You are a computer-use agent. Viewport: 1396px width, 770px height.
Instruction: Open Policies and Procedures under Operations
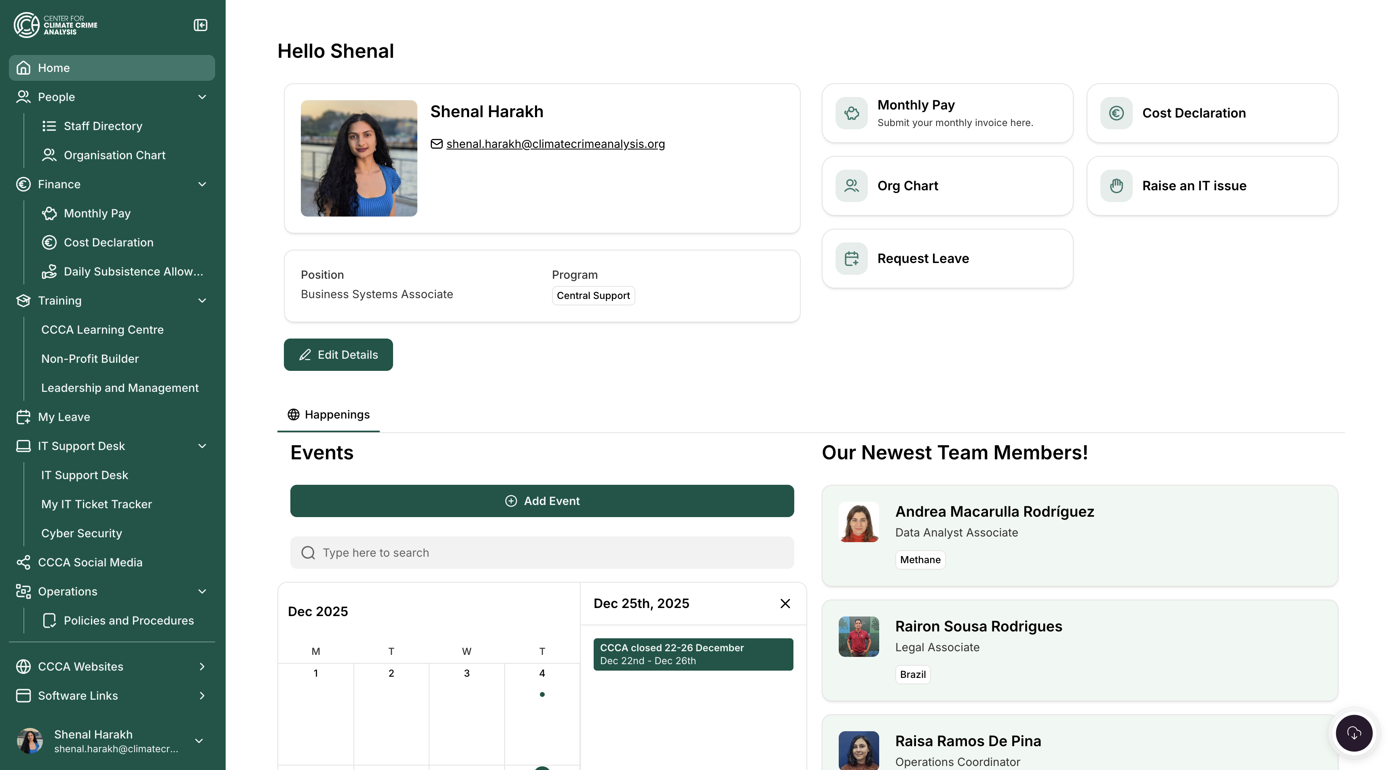point(129,621)
